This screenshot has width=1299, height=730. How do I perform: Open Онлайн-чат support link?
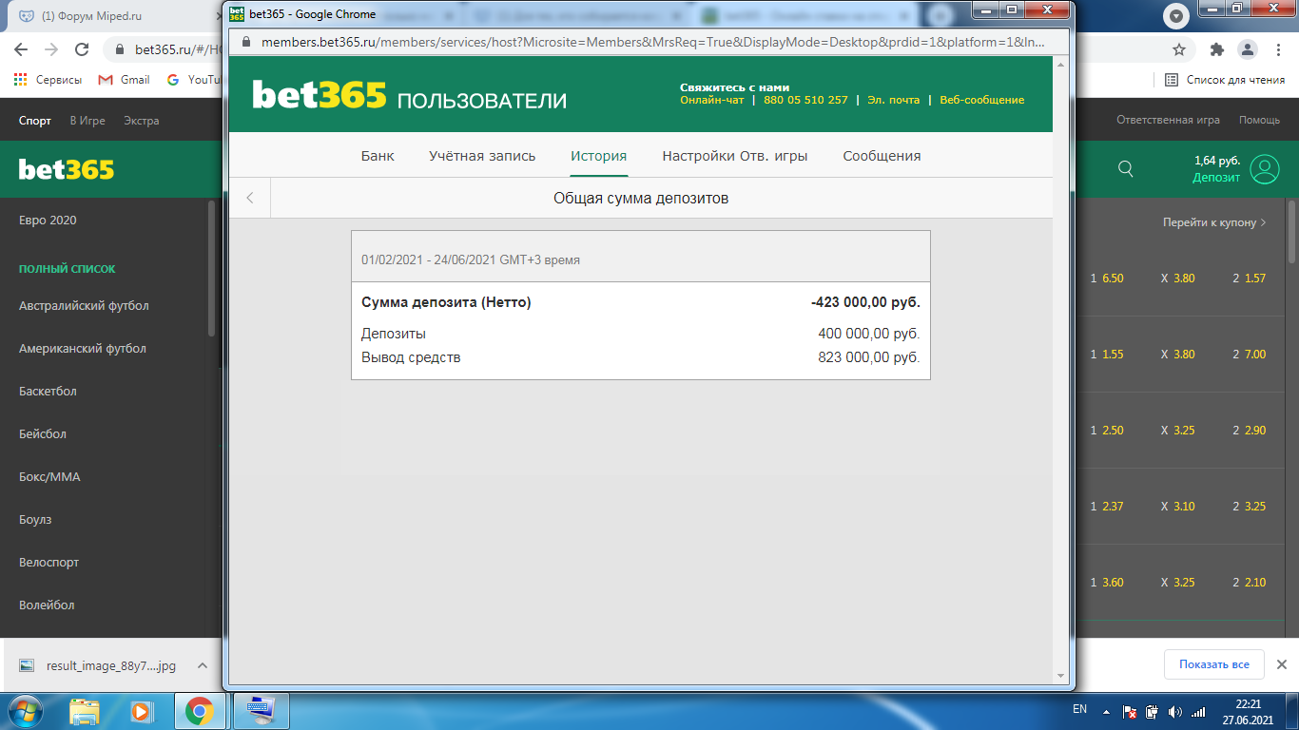(x=712, y=100)
